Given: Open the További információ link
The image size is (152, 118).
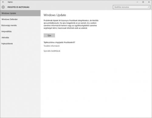Looking at the screenshot, I should point(52,46).
